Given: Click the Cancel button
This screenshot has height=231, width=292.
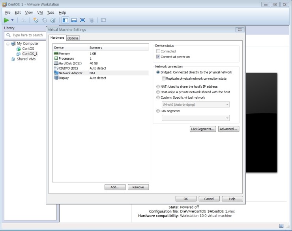Looking at the screenshot, I should [209, 199].
